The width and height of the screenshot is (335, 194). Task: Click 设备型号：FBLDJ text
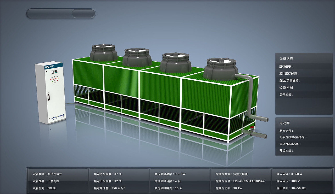coord(44,188)
